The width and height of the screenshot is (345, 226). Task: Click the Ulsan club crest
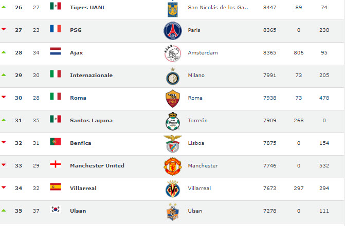coord(172,211)
